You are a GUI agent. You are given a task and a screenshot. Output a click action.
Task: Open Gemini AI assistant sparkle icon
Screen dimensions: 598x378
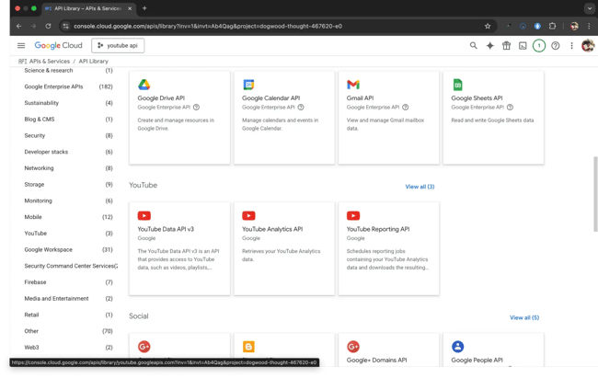click(490, 45)
